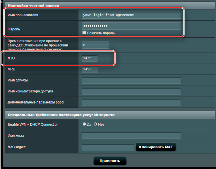
Task: Click the MAC-адрес input field
Action: pyautogui.click(x=108, y=147)
